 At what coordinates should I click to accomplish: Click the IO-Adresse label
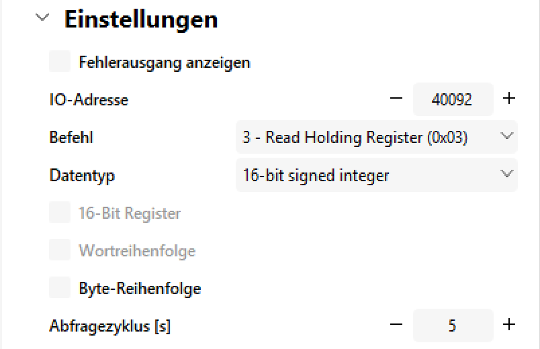89,100
